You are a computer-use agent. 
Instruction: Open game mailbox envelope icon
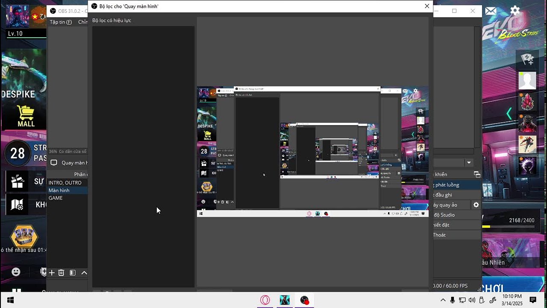[x=491, y=10]
